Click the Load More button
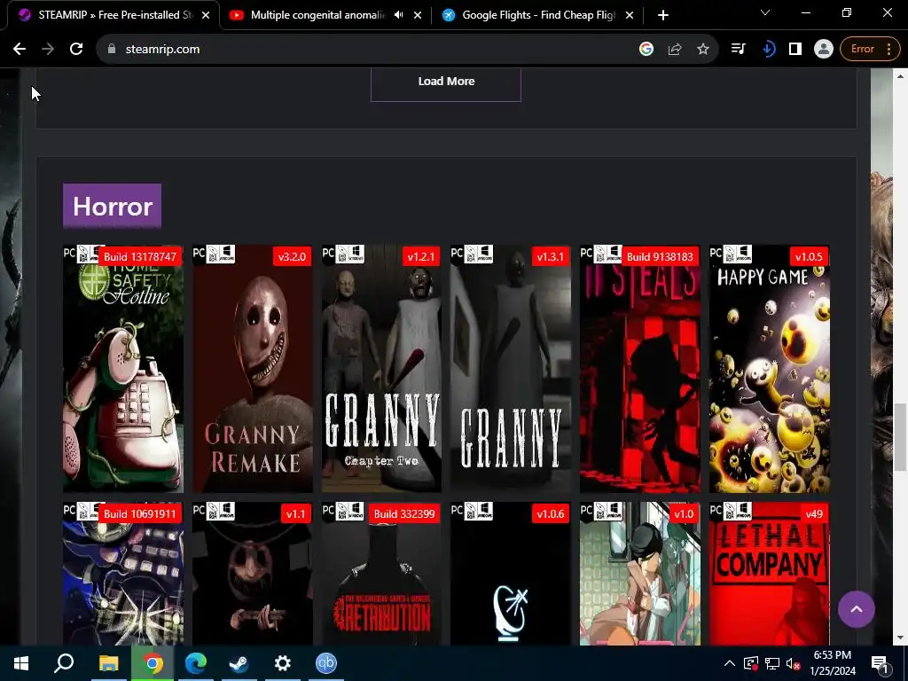 [446, 82]
